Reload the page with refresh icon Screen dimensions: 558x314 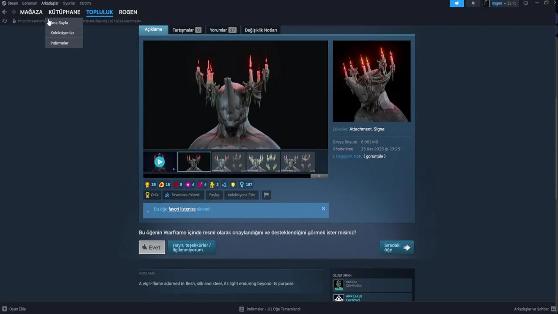[4, 21]
